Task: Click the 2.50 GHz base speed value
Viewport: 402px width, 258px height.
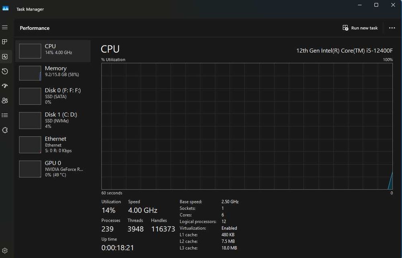Action: pos(230,202)
